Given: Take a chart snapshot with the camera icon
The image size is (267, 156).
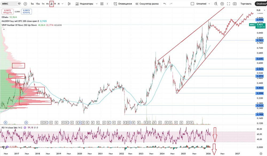Looking at the screenshot, I should (x=235, y=4).
